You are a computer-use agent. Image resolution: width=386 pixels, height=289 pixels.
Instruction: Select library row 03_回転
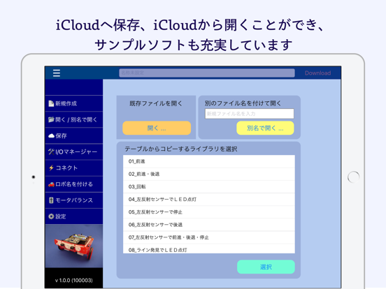point(209,187)
